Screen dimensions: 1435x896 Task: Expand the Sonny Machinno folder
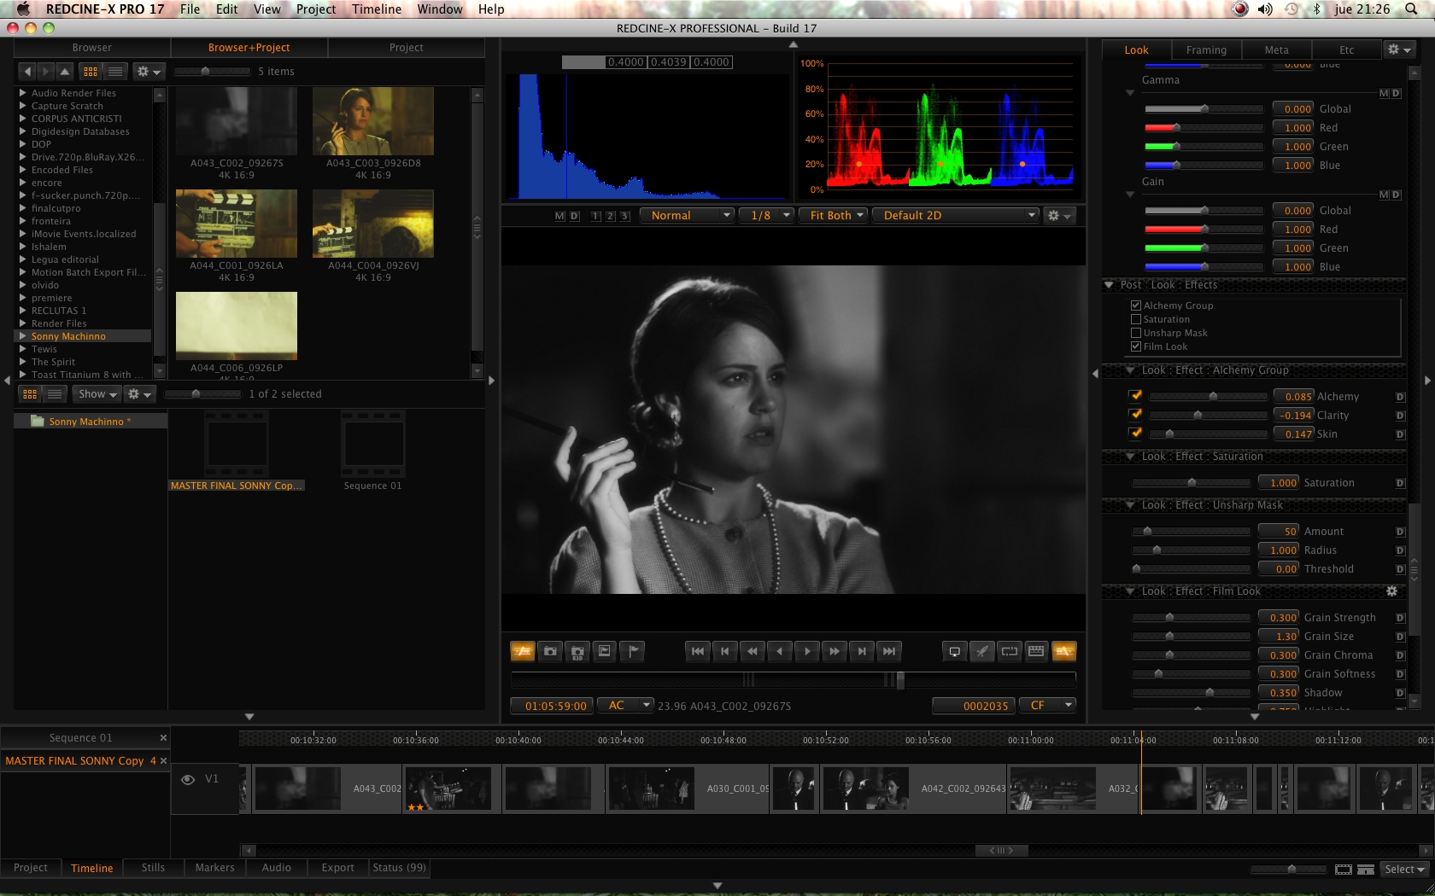pyautogui.click(x=23, y=336)
